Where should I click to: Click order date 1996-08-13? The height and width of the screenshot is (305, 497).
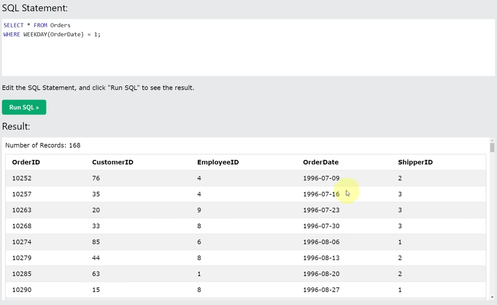[321, 258]
